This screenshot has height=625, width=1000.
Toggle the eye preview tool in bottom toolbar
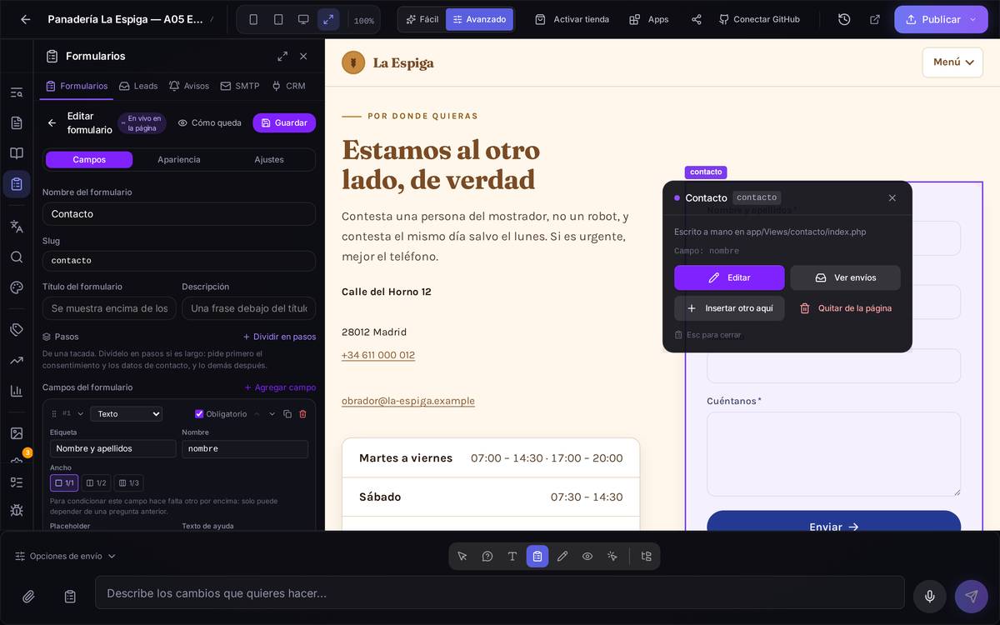(x=587, y=556)
